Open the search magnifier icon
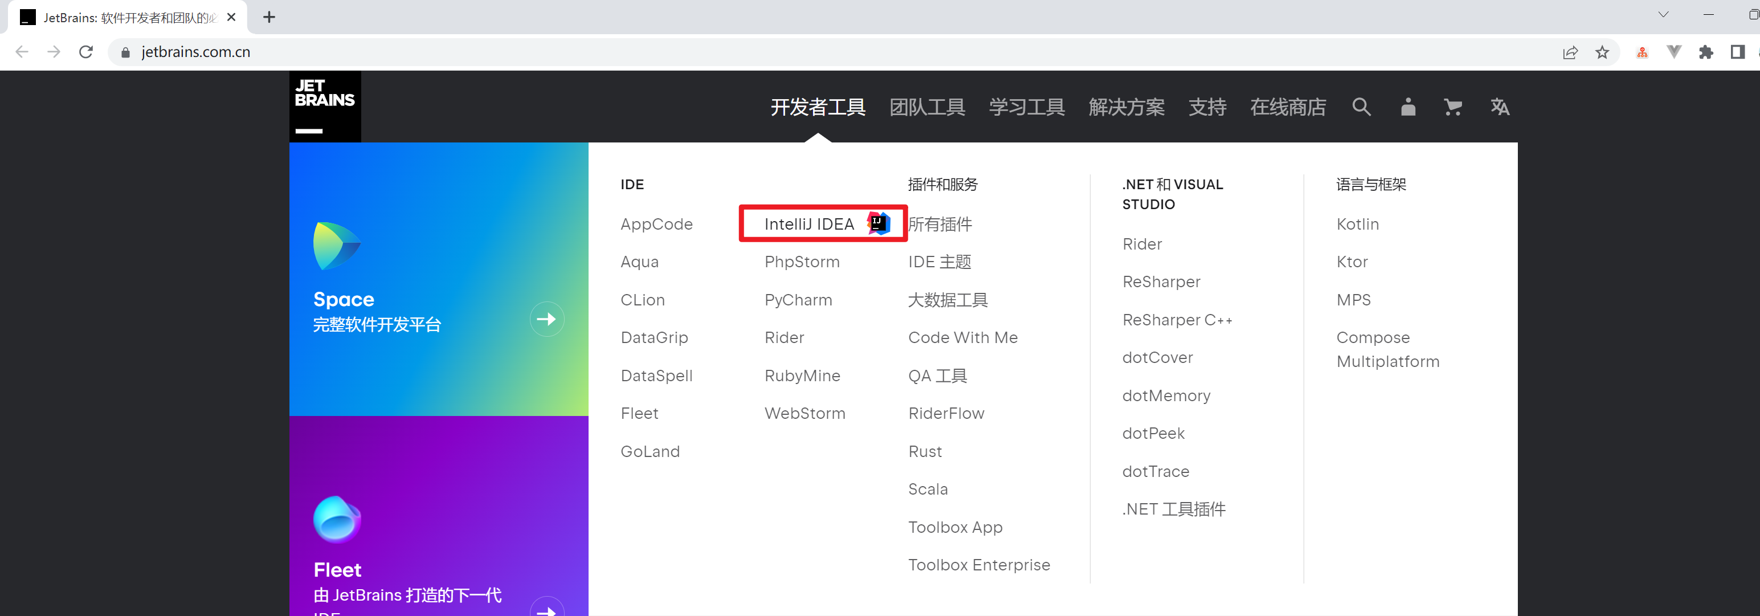Screen dimensions: 1760x616 pyautogui.click(x=1361, y=107)
